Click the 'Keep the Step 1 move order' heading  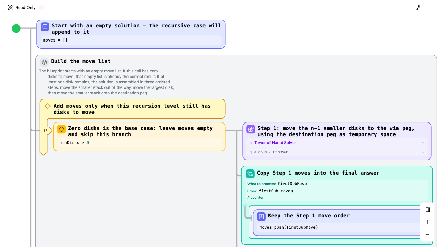(309, 216)
